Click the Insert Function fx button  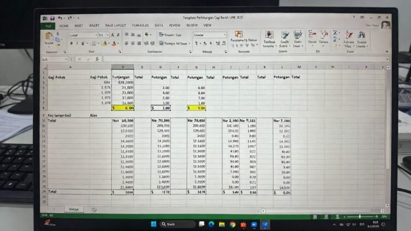pyautogui.click(x=97, y=59)
